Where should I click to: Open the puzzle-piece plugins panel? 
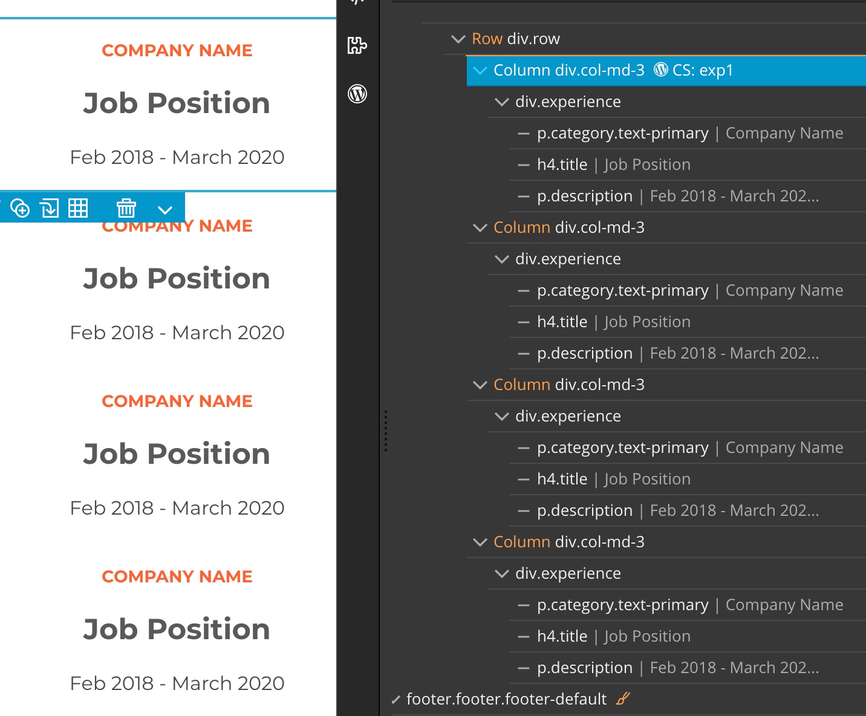357,45
